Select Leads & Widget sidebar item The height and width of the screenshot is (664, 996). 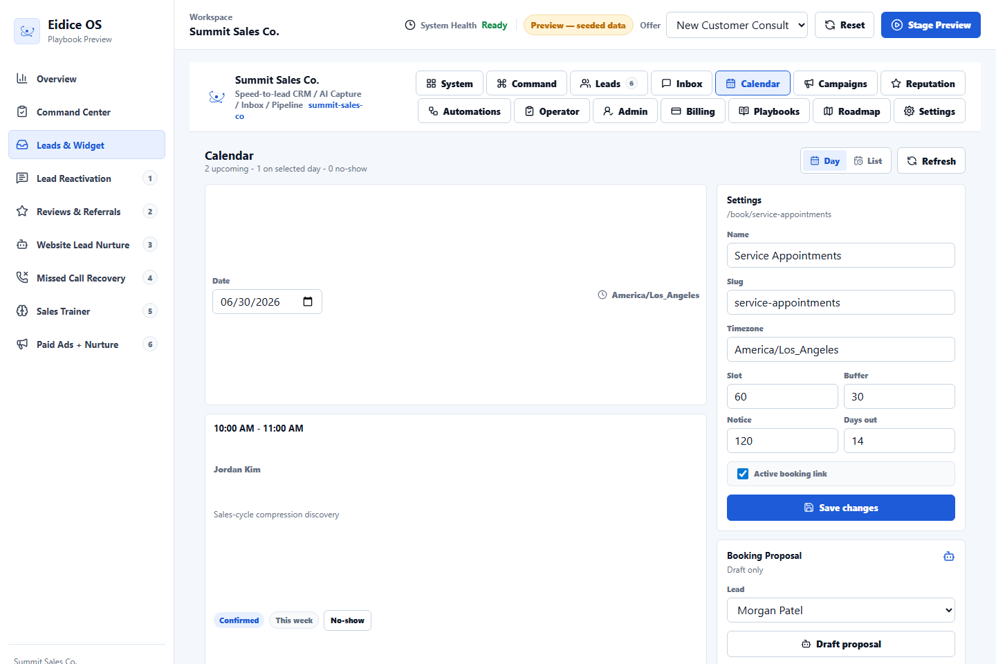pyautogui.click(x=86, y=145)
